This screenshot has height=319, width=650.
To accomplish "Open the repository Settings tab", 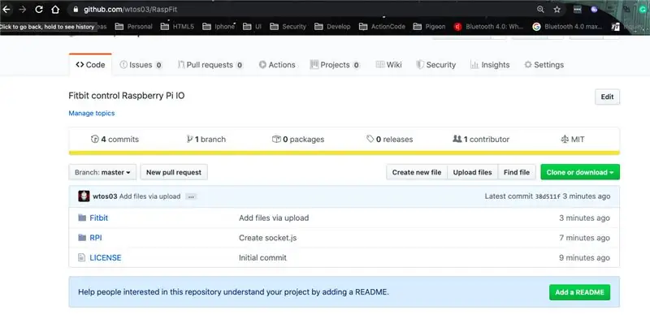I will pyautogui.click(x=544, y=65).
